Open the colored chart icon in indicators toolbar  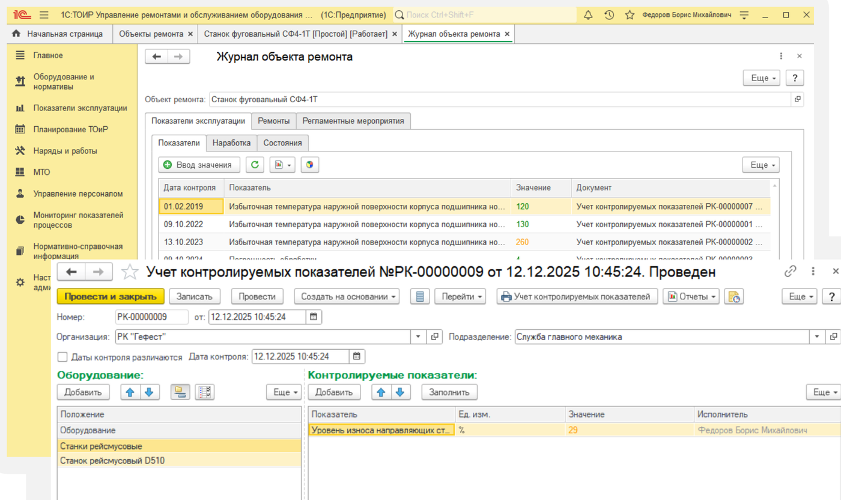coord(309,165)
